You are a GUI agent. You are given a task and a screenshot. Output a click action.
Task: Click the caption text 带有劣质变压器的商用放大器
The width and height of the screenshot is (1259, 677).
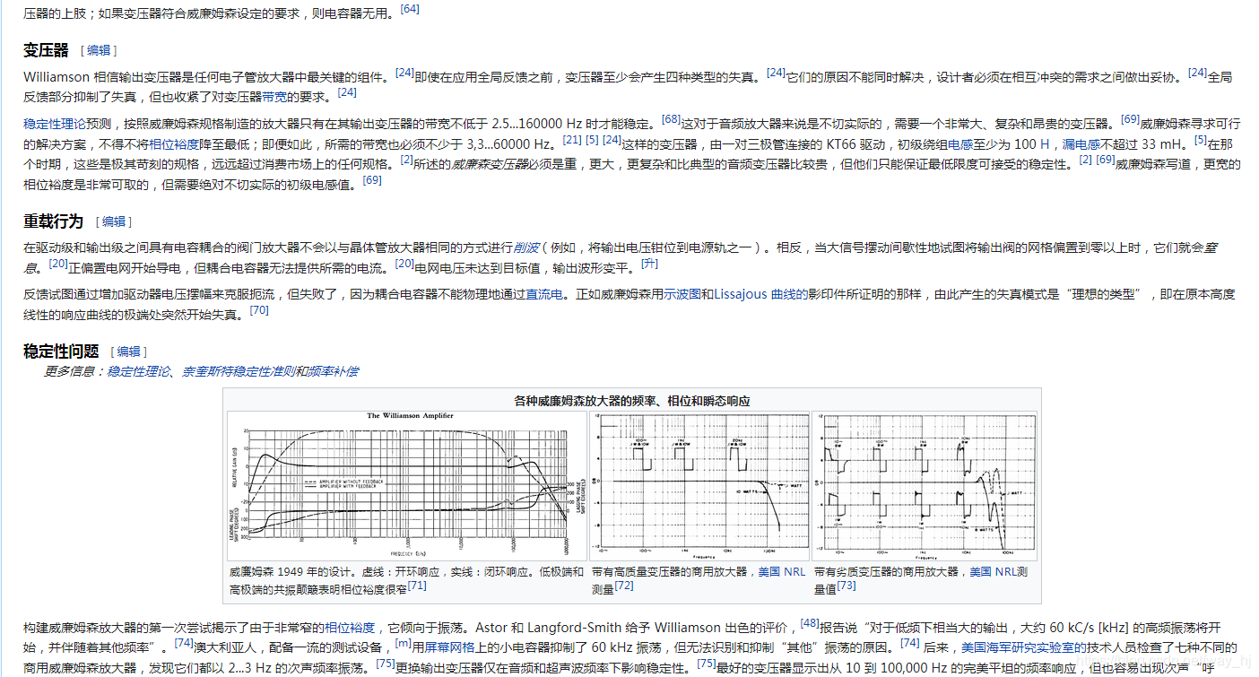[886, 571]
